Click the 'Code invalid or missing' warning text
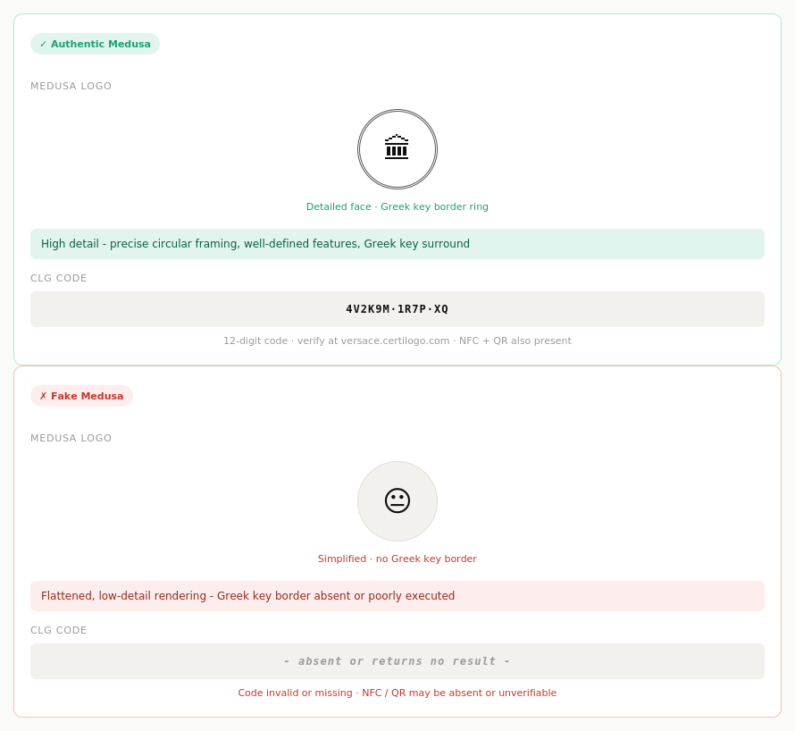This screenshot has width=795, height=731. (x=397, y=693)
